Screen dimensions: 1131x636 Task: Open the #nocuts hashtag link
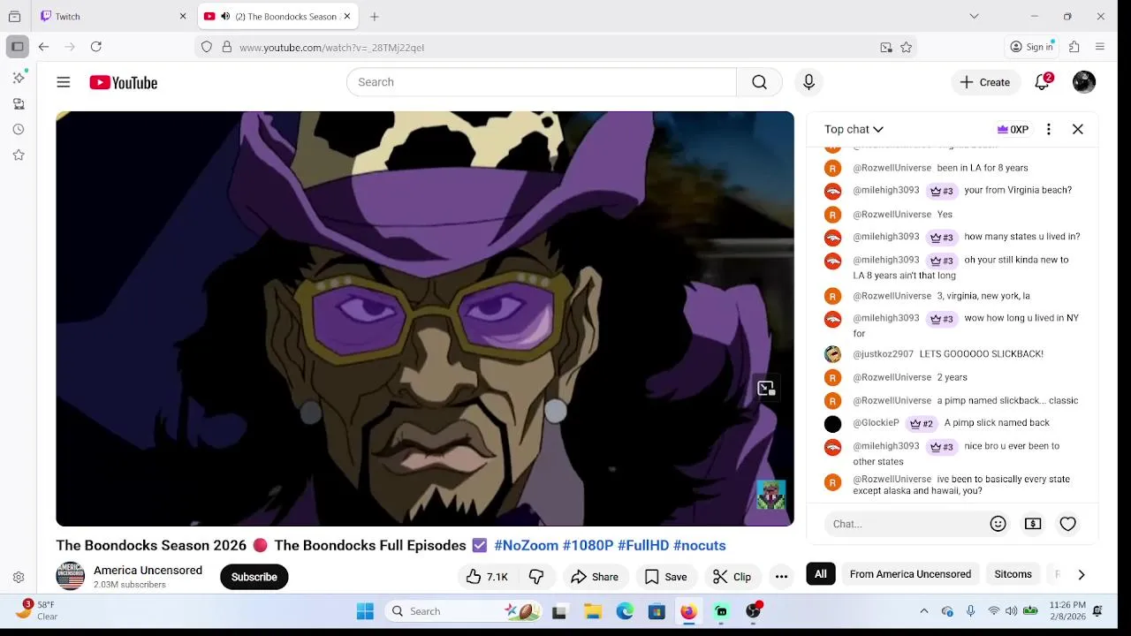click(x=699, y=546)
